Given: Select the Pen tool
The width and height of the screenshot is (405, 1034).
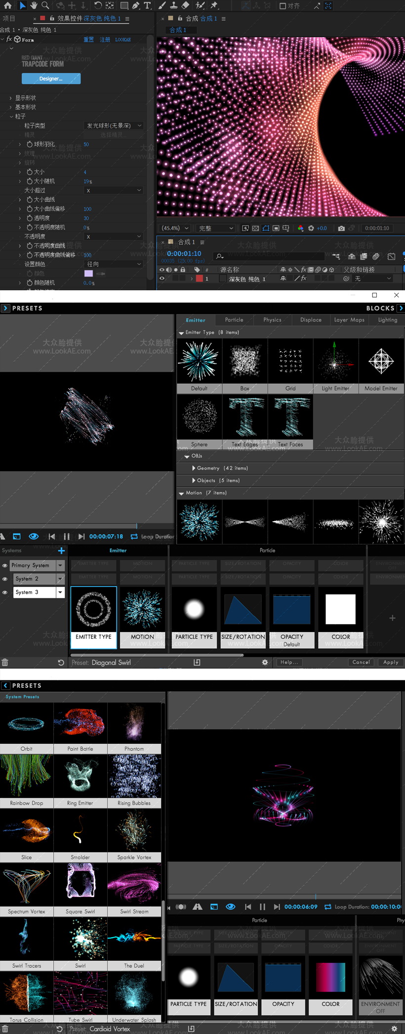Looking at the screenshot, I should pyautogui.click(x=135, y=5).
